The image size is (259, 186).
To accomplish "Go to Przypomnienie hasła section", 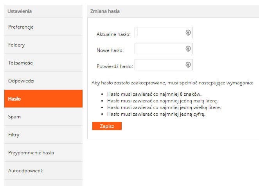I will [x=43, y=153].
